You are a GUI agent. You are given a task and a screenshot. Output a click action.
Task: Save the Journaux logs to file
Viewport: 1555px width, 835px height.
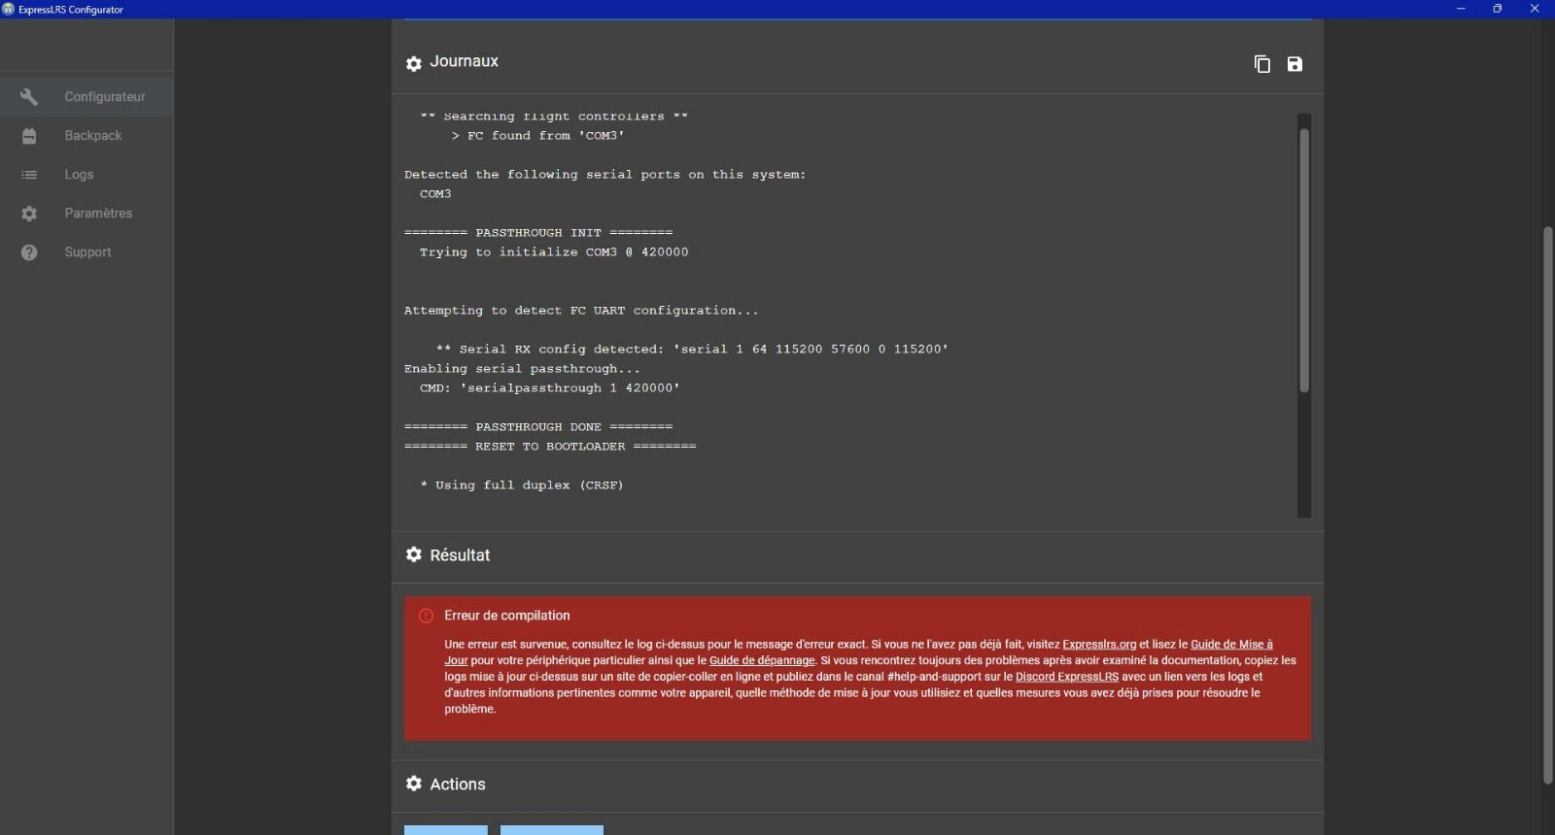(1295, 64)
